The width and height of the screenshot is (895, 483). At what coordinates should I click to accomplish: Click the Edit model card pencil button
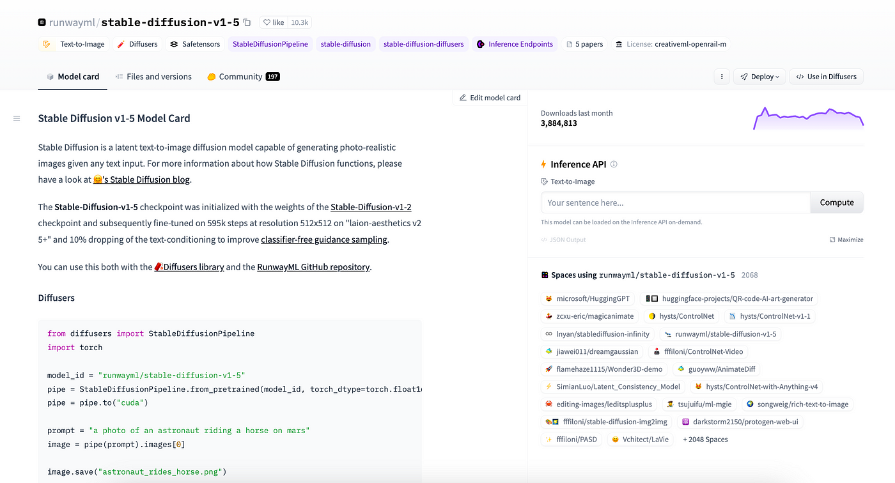(x=490, y=98)
